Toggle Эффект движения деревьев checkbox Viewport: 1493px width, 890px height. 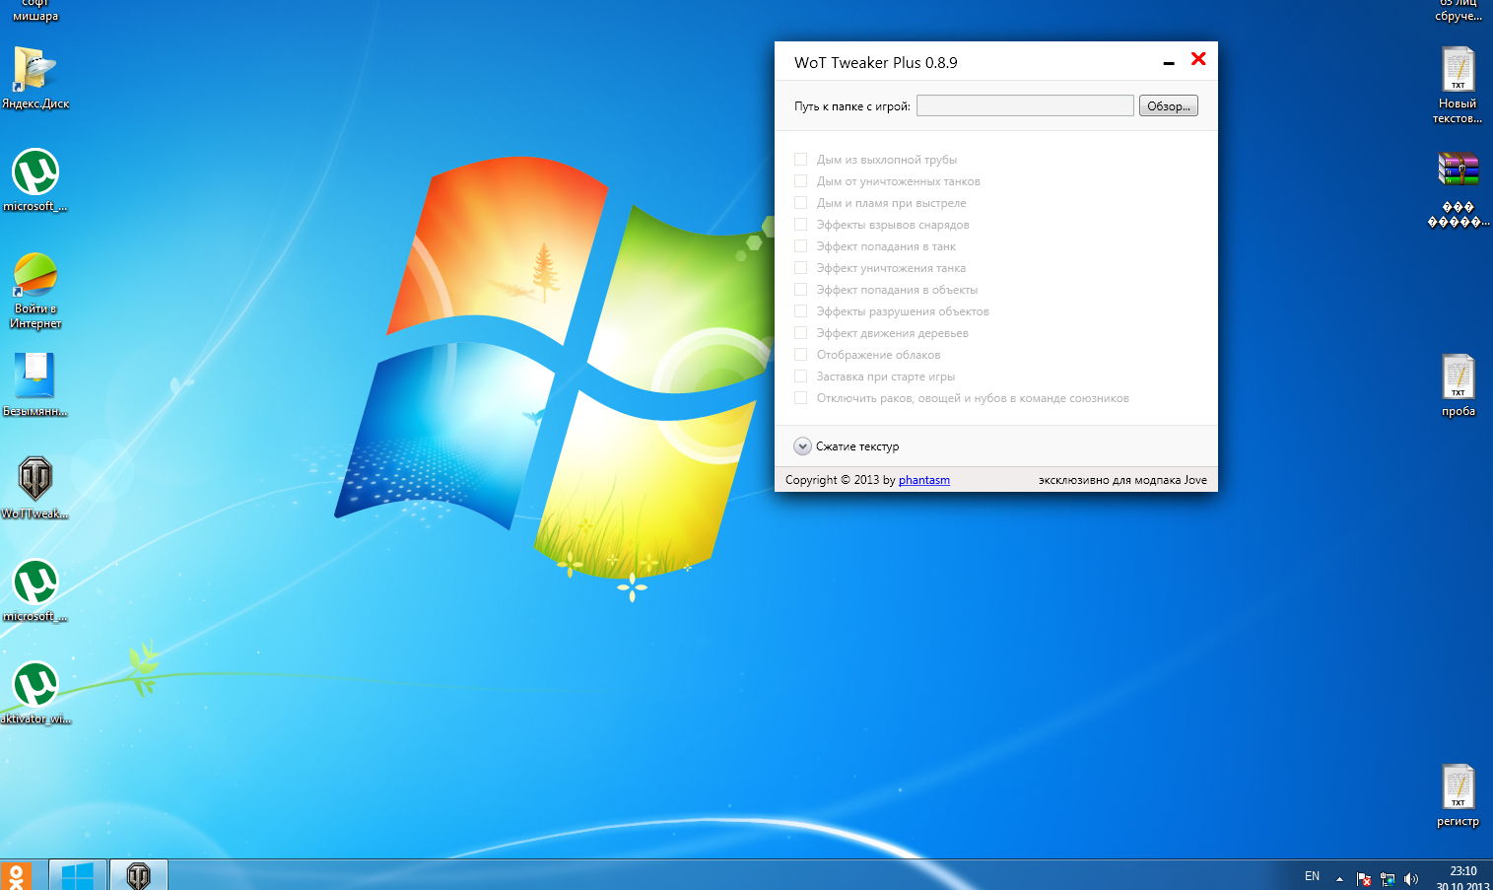point(800,333)
